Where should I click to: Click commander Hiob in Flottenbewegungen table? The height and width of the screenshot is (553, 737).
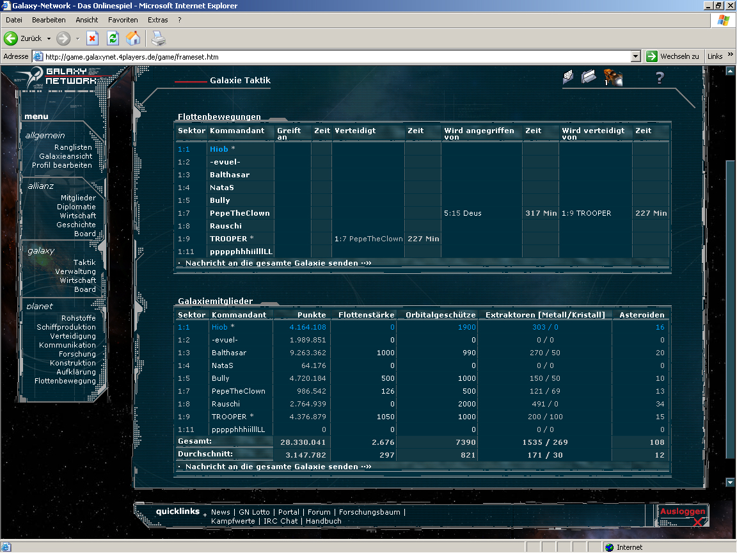(219, 149)
